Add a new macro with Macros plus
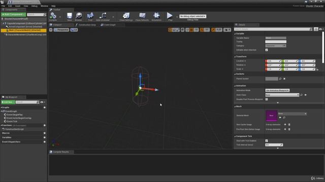This screenshot has height=182, width=325. [x=44, y=133]
